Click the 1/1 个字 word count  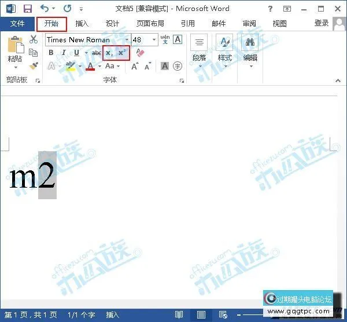click(x=81, y=315)
